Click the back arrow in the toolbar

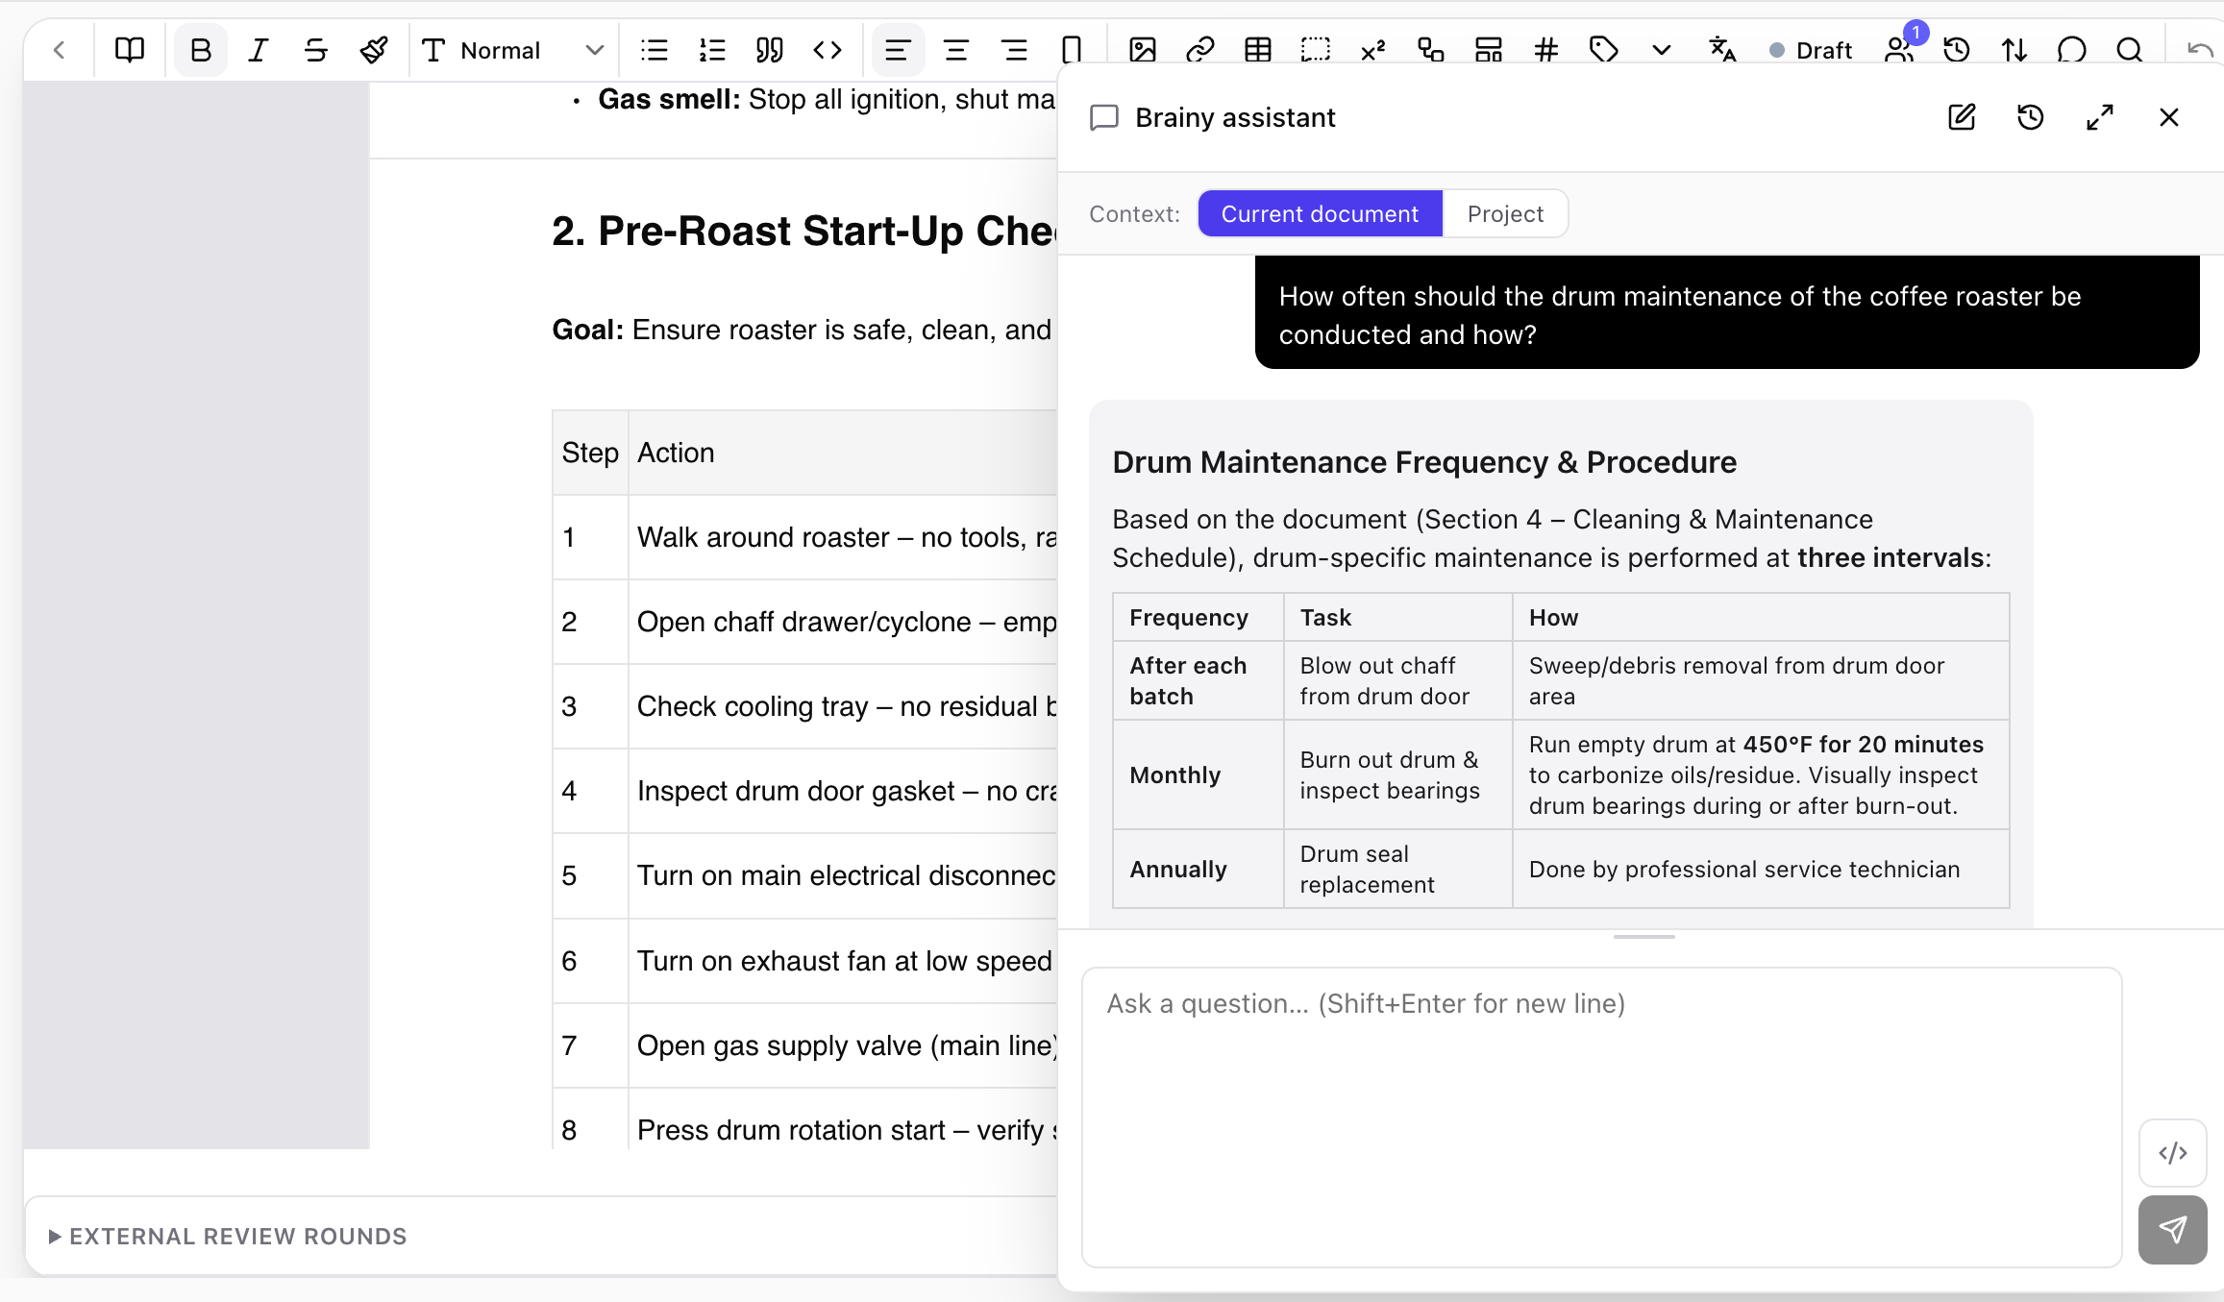60,50
